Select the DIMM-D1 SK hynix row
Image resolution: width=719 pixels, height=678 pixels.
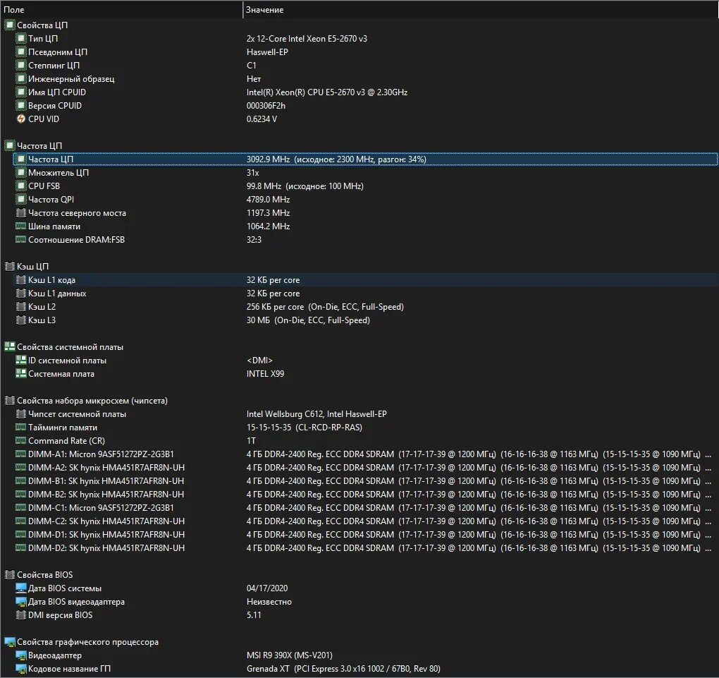tap(365, 534)
